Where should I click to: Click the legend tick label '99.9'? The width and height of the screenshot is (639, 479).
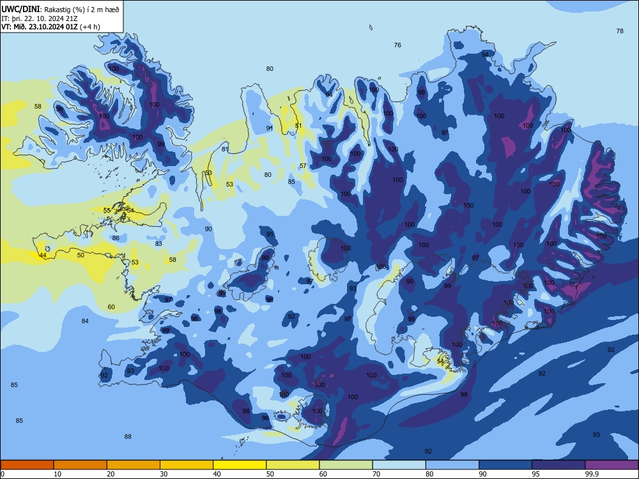(x=592, y=474)
